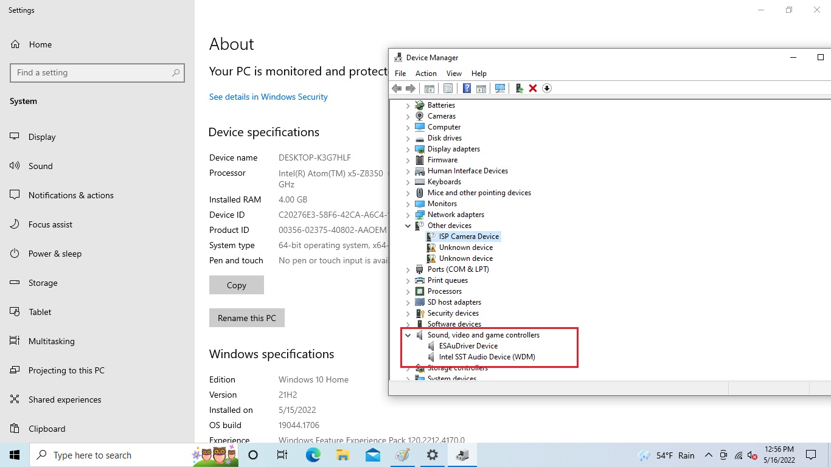Expand Processors category
The height and width of the screenshot is (467, 831).
[x=408, y=291]
